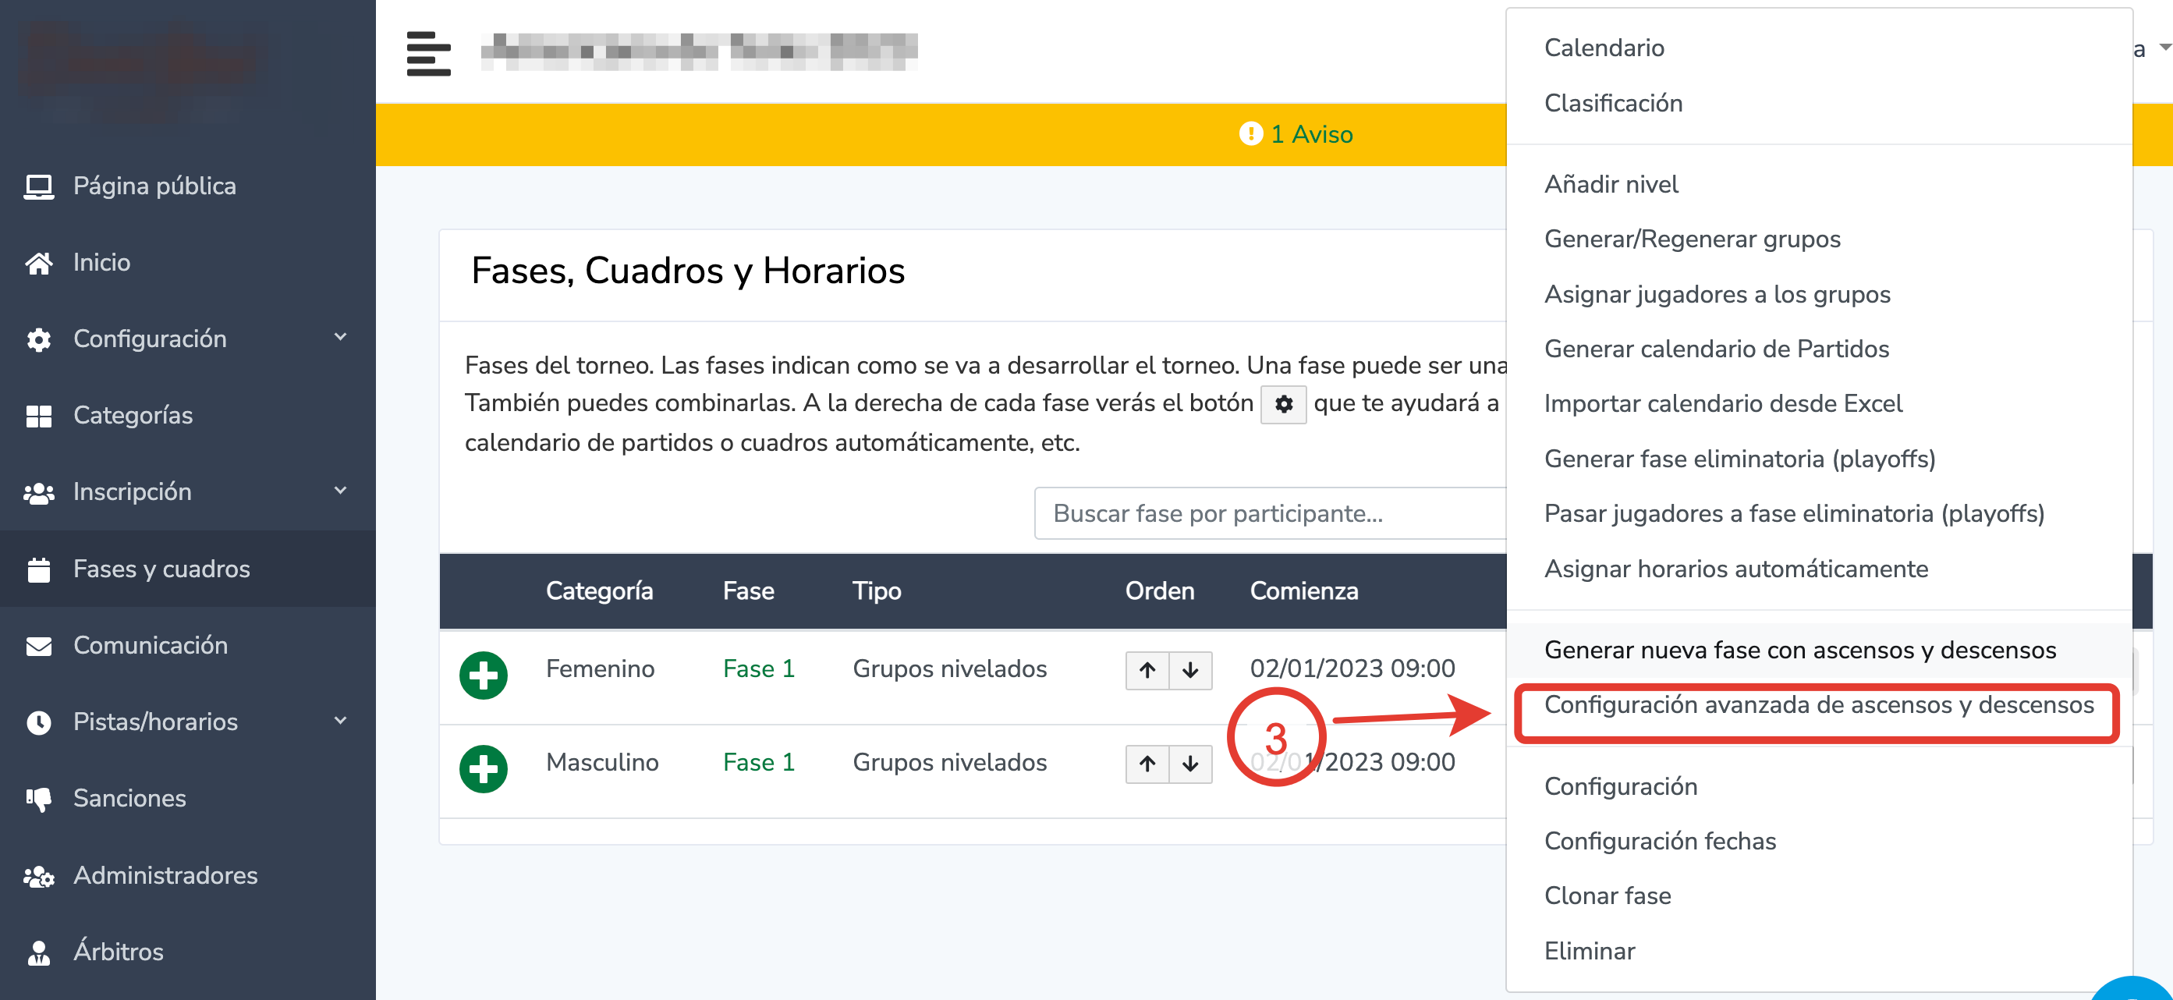Viewport: 2173px width, 1000px height.
Task: Expand the Configuración sidebar submenu chevron
Action: 340,338
